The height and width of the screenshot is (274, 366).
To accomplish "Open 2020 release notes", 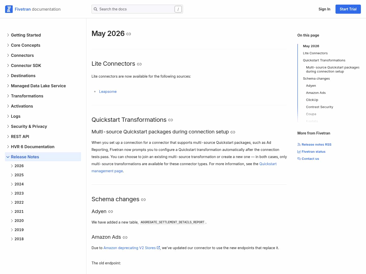I will (x=19, y=221).
